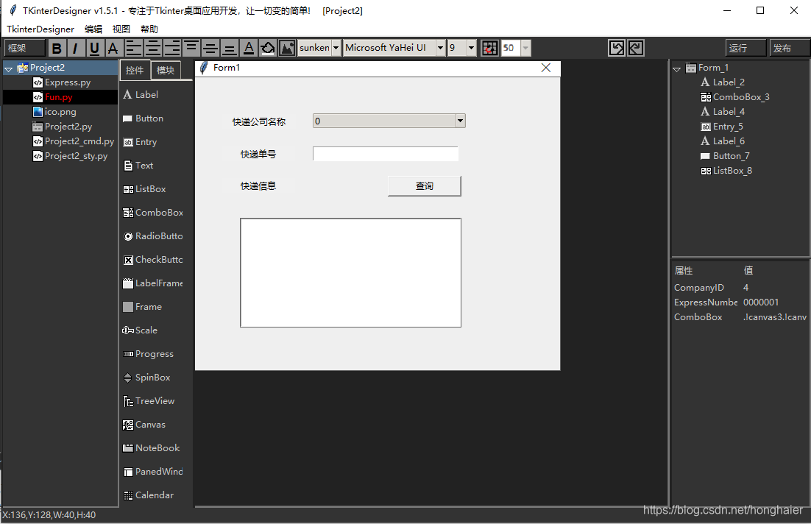This screenshot has height=524, width=811.
Task: Open the Microsoft YaHei UI font dropdown
Action: click(441, 48)
